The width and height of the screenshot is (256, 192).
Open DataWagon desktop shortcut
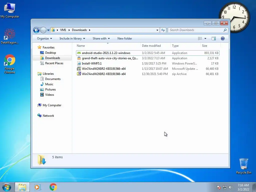10,36
